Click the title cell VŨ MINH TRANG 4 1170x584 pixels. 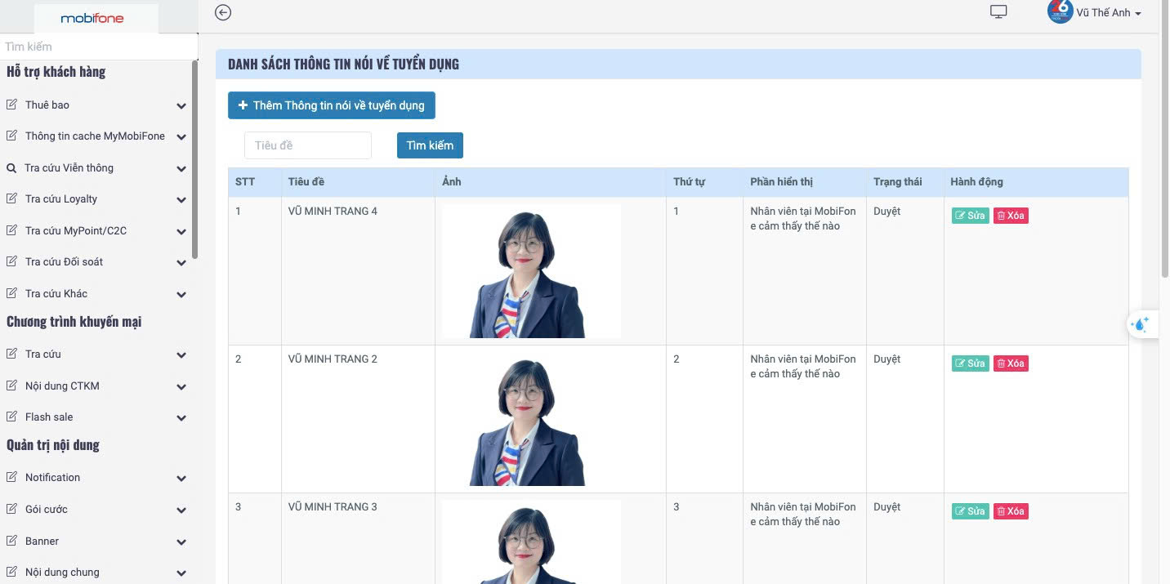(x=333, y=211)
